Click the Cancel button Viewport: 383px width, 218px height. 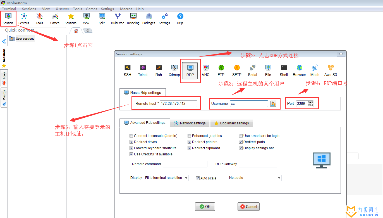pyautogui.click(x=248, y=207)
